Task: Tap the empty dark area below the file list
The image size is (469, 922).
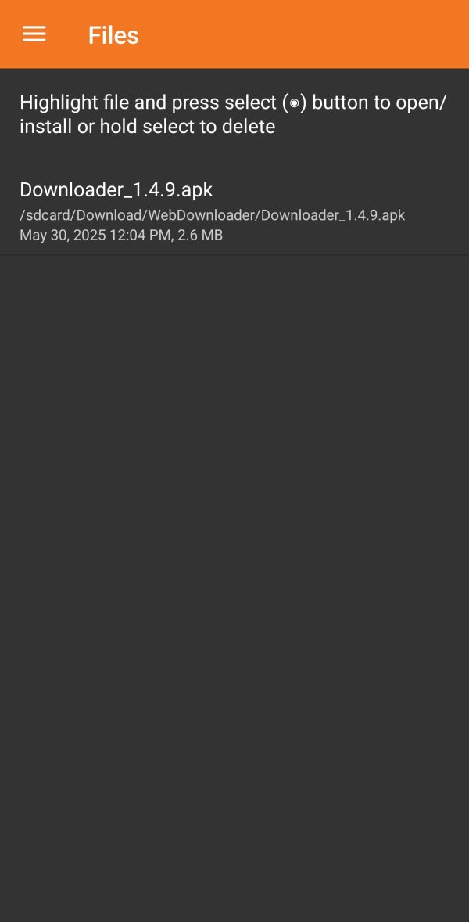Action: point(234,588)
